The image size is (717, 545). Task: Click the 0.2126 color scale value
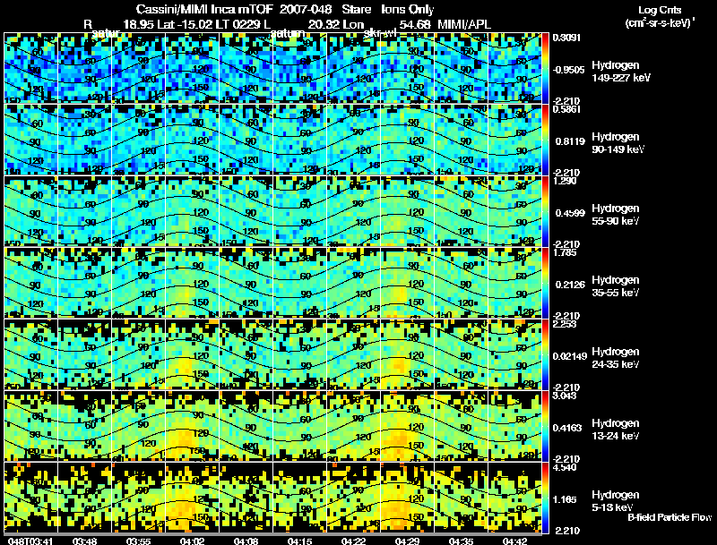tap(570, 285)
